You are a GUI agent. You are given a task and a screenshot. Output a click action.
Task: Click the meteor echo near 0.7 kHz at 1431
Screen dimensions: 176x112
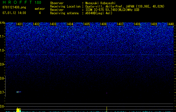coord(19,92)
